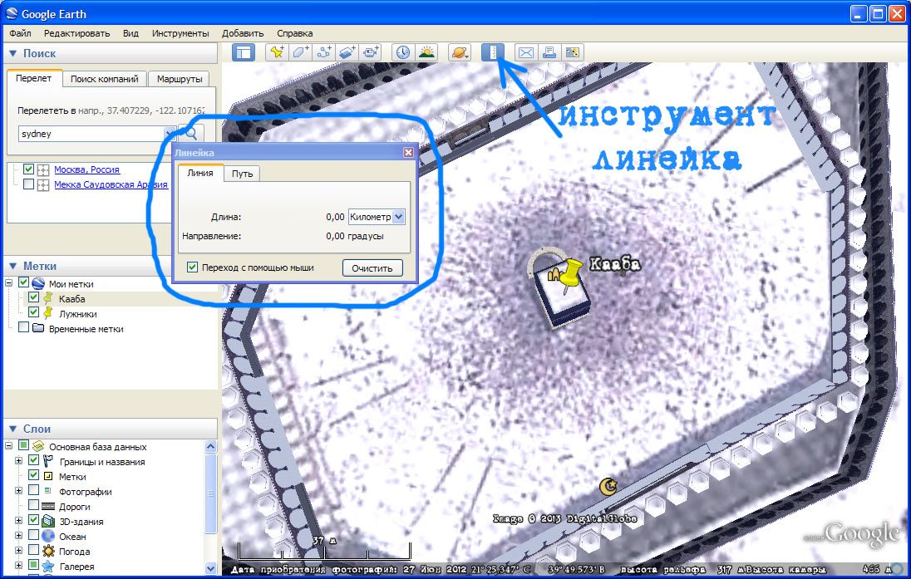Close the Линейка ruler dialog

tap(408, 152)
